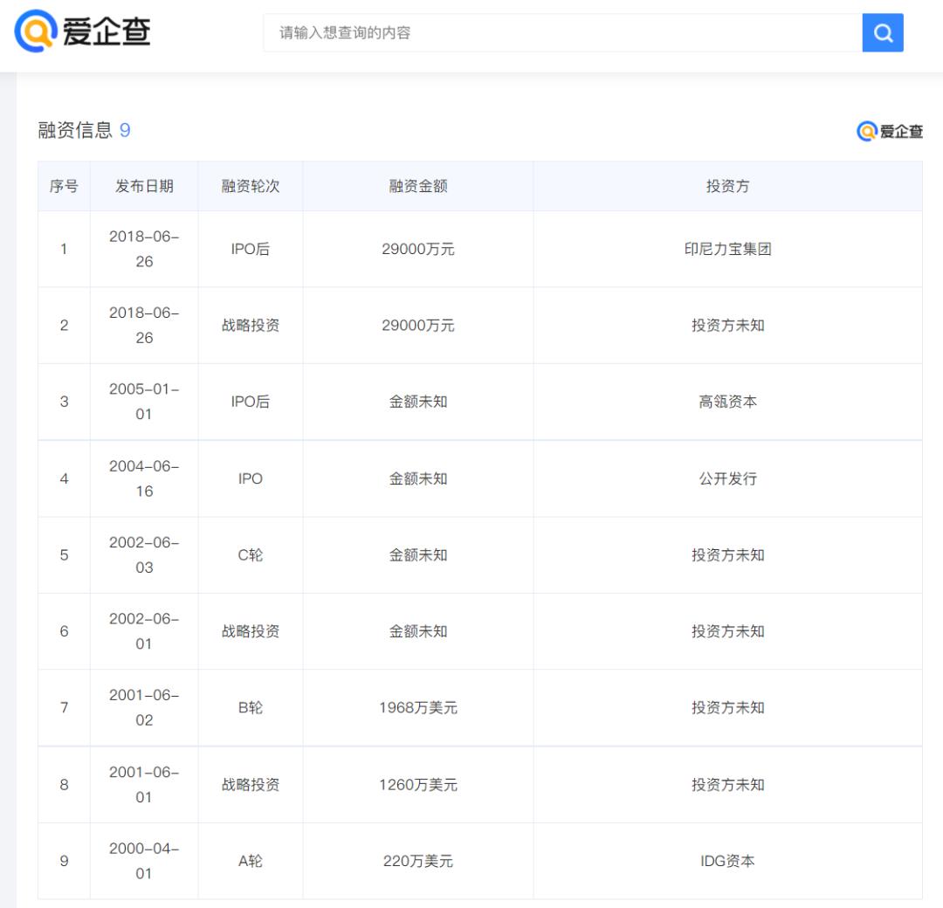Viewport: 943px width, 908px height.
Task: Click date 2005-01-01
Action: 144,402
